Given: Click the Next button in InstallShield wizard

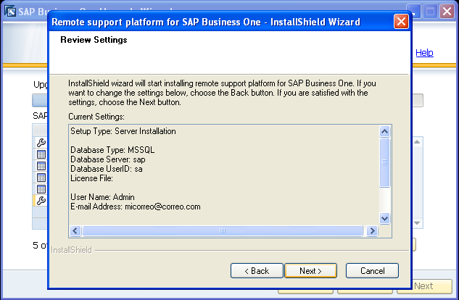Looking at the screenshot, I should pyautogui.click(x=310, y=271).
